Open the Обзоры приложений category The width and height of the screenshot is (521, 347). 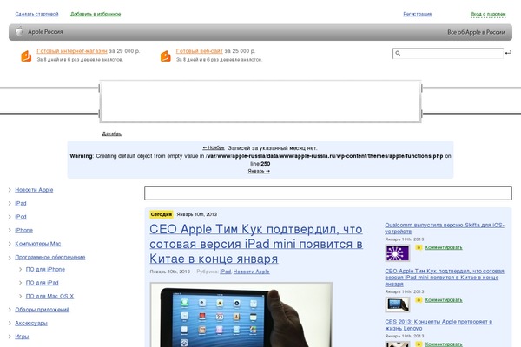[43, 310]
